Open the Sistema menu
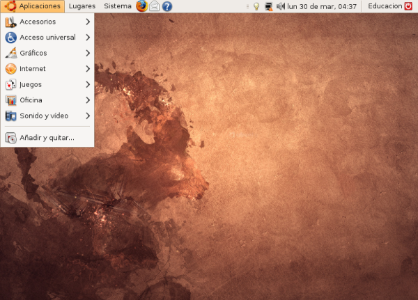Viewport: 418px width, 300px height. coord(117,6)
